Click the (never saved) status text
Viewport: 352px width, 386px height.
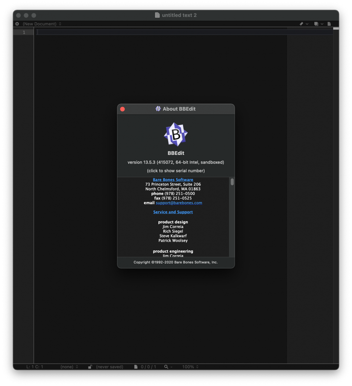pyautogui.click(x=109, y=367)
